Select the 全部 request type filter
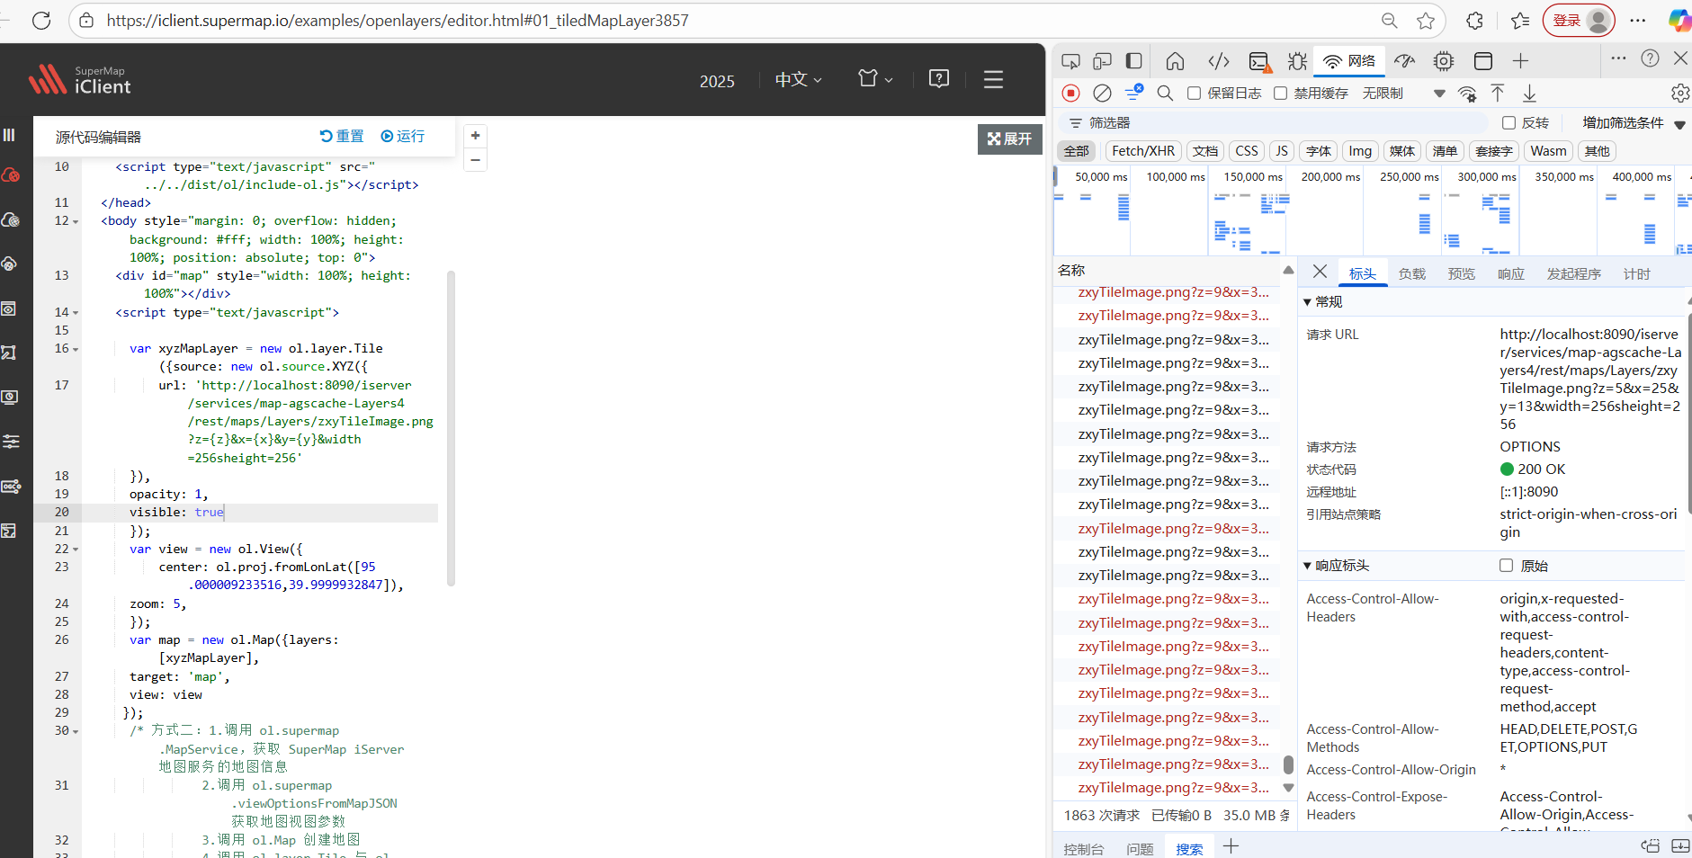1692x858 pixels. [1076, 151]
